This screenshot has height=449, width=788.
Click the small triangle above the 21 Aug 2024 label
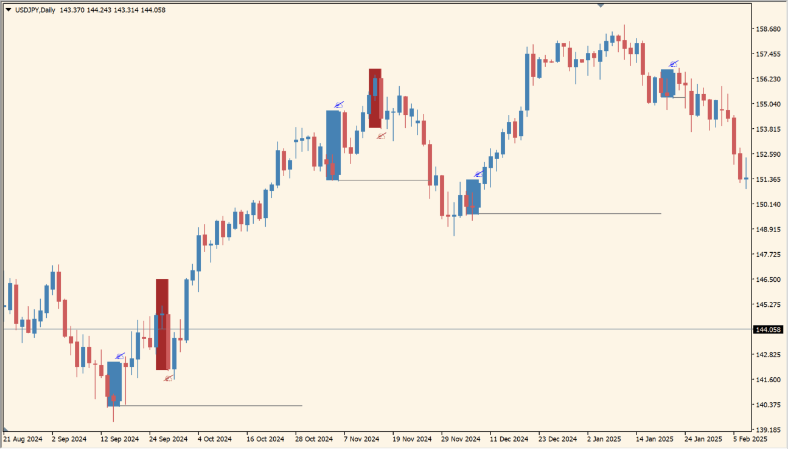5,429
